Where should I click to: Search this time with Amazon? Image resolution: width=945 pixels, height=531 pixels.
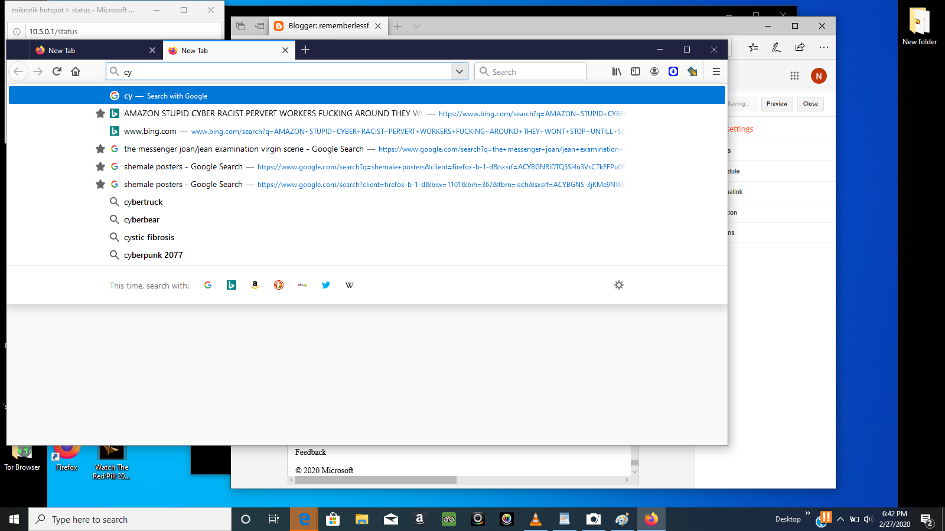tap(255, 285)
